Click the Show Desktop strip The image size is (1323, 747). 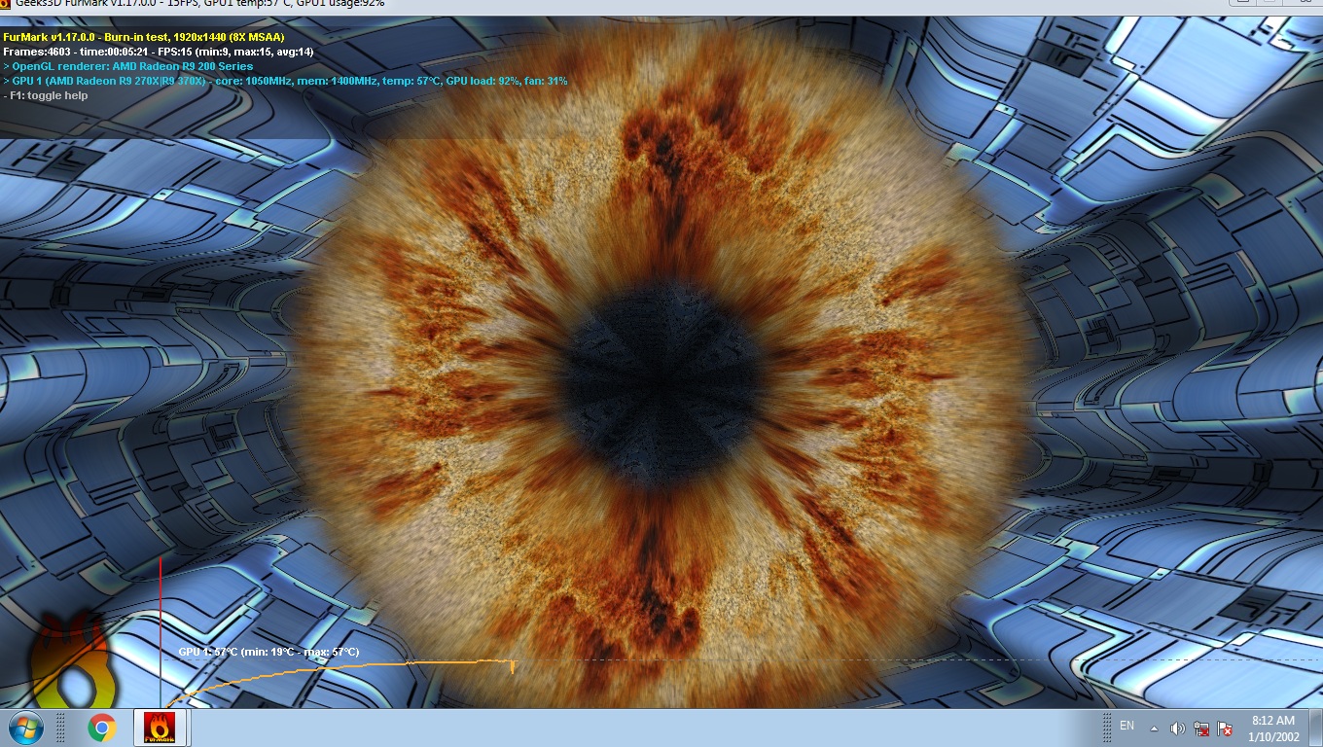pos(1316,728)
